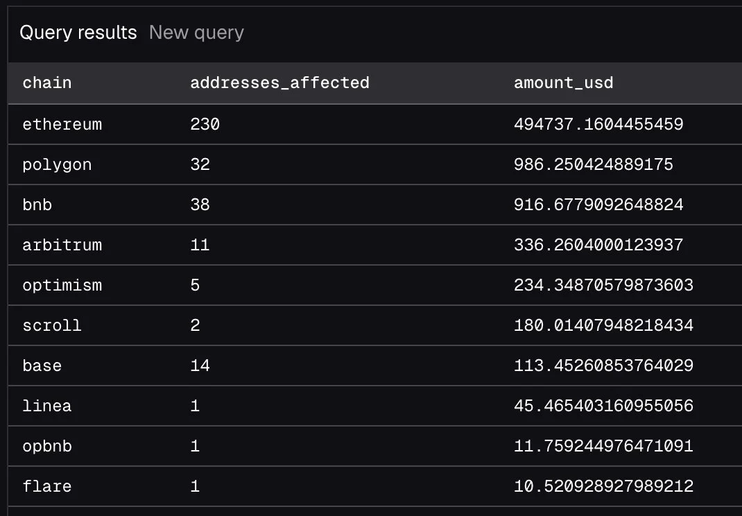This screenshot has width=742, height=516.
Task: Click the 14 addresses value for base
Action: coord(200,365)
